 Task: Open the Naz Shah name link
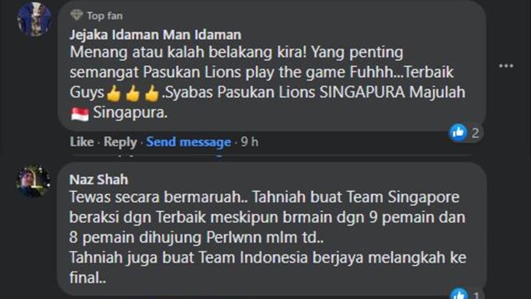[x=99, y=180]
